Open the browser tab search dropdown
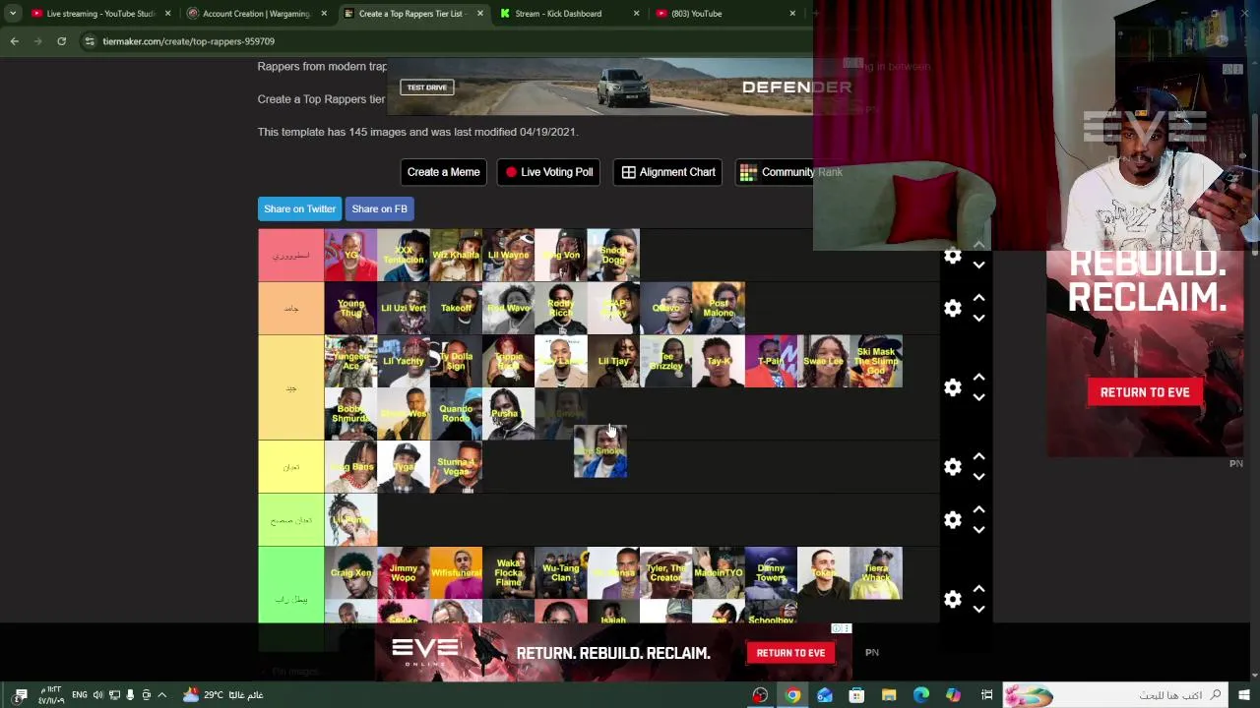 click(x=13, y=14)
